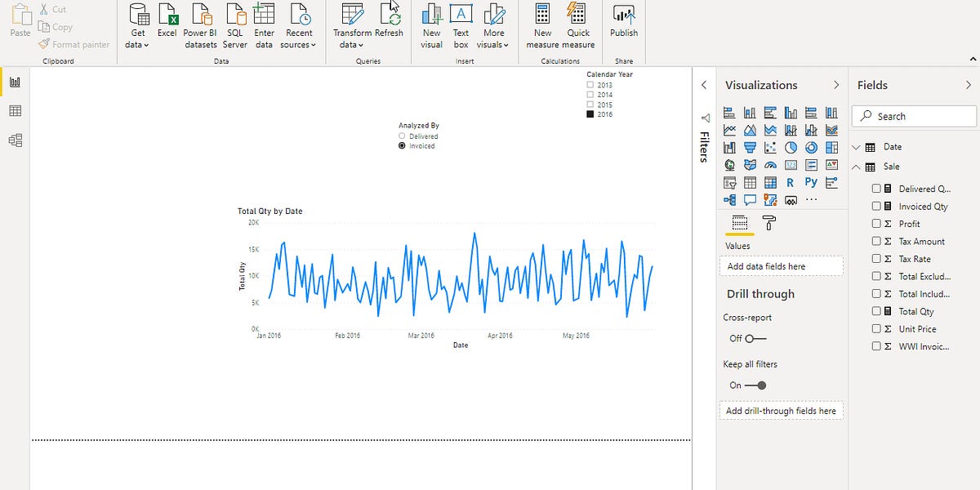
Task: Select the Donut chart visualization
Action: tap(813, 147)
